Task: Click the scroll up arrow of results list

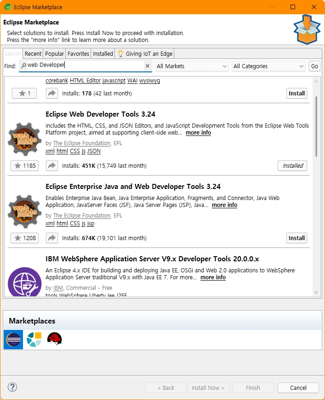Action: [316, 81]
